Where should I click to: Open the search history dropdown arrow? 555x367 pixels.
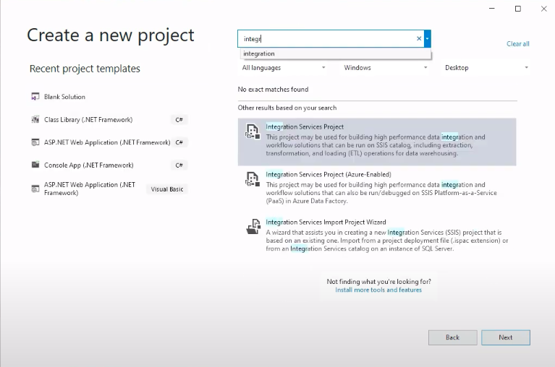[x=427, y=38]
